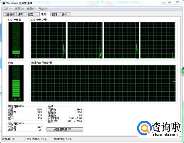Click the 未分页 value 95
The width and height of the screenshot is (184, 143).
point(40,130)
